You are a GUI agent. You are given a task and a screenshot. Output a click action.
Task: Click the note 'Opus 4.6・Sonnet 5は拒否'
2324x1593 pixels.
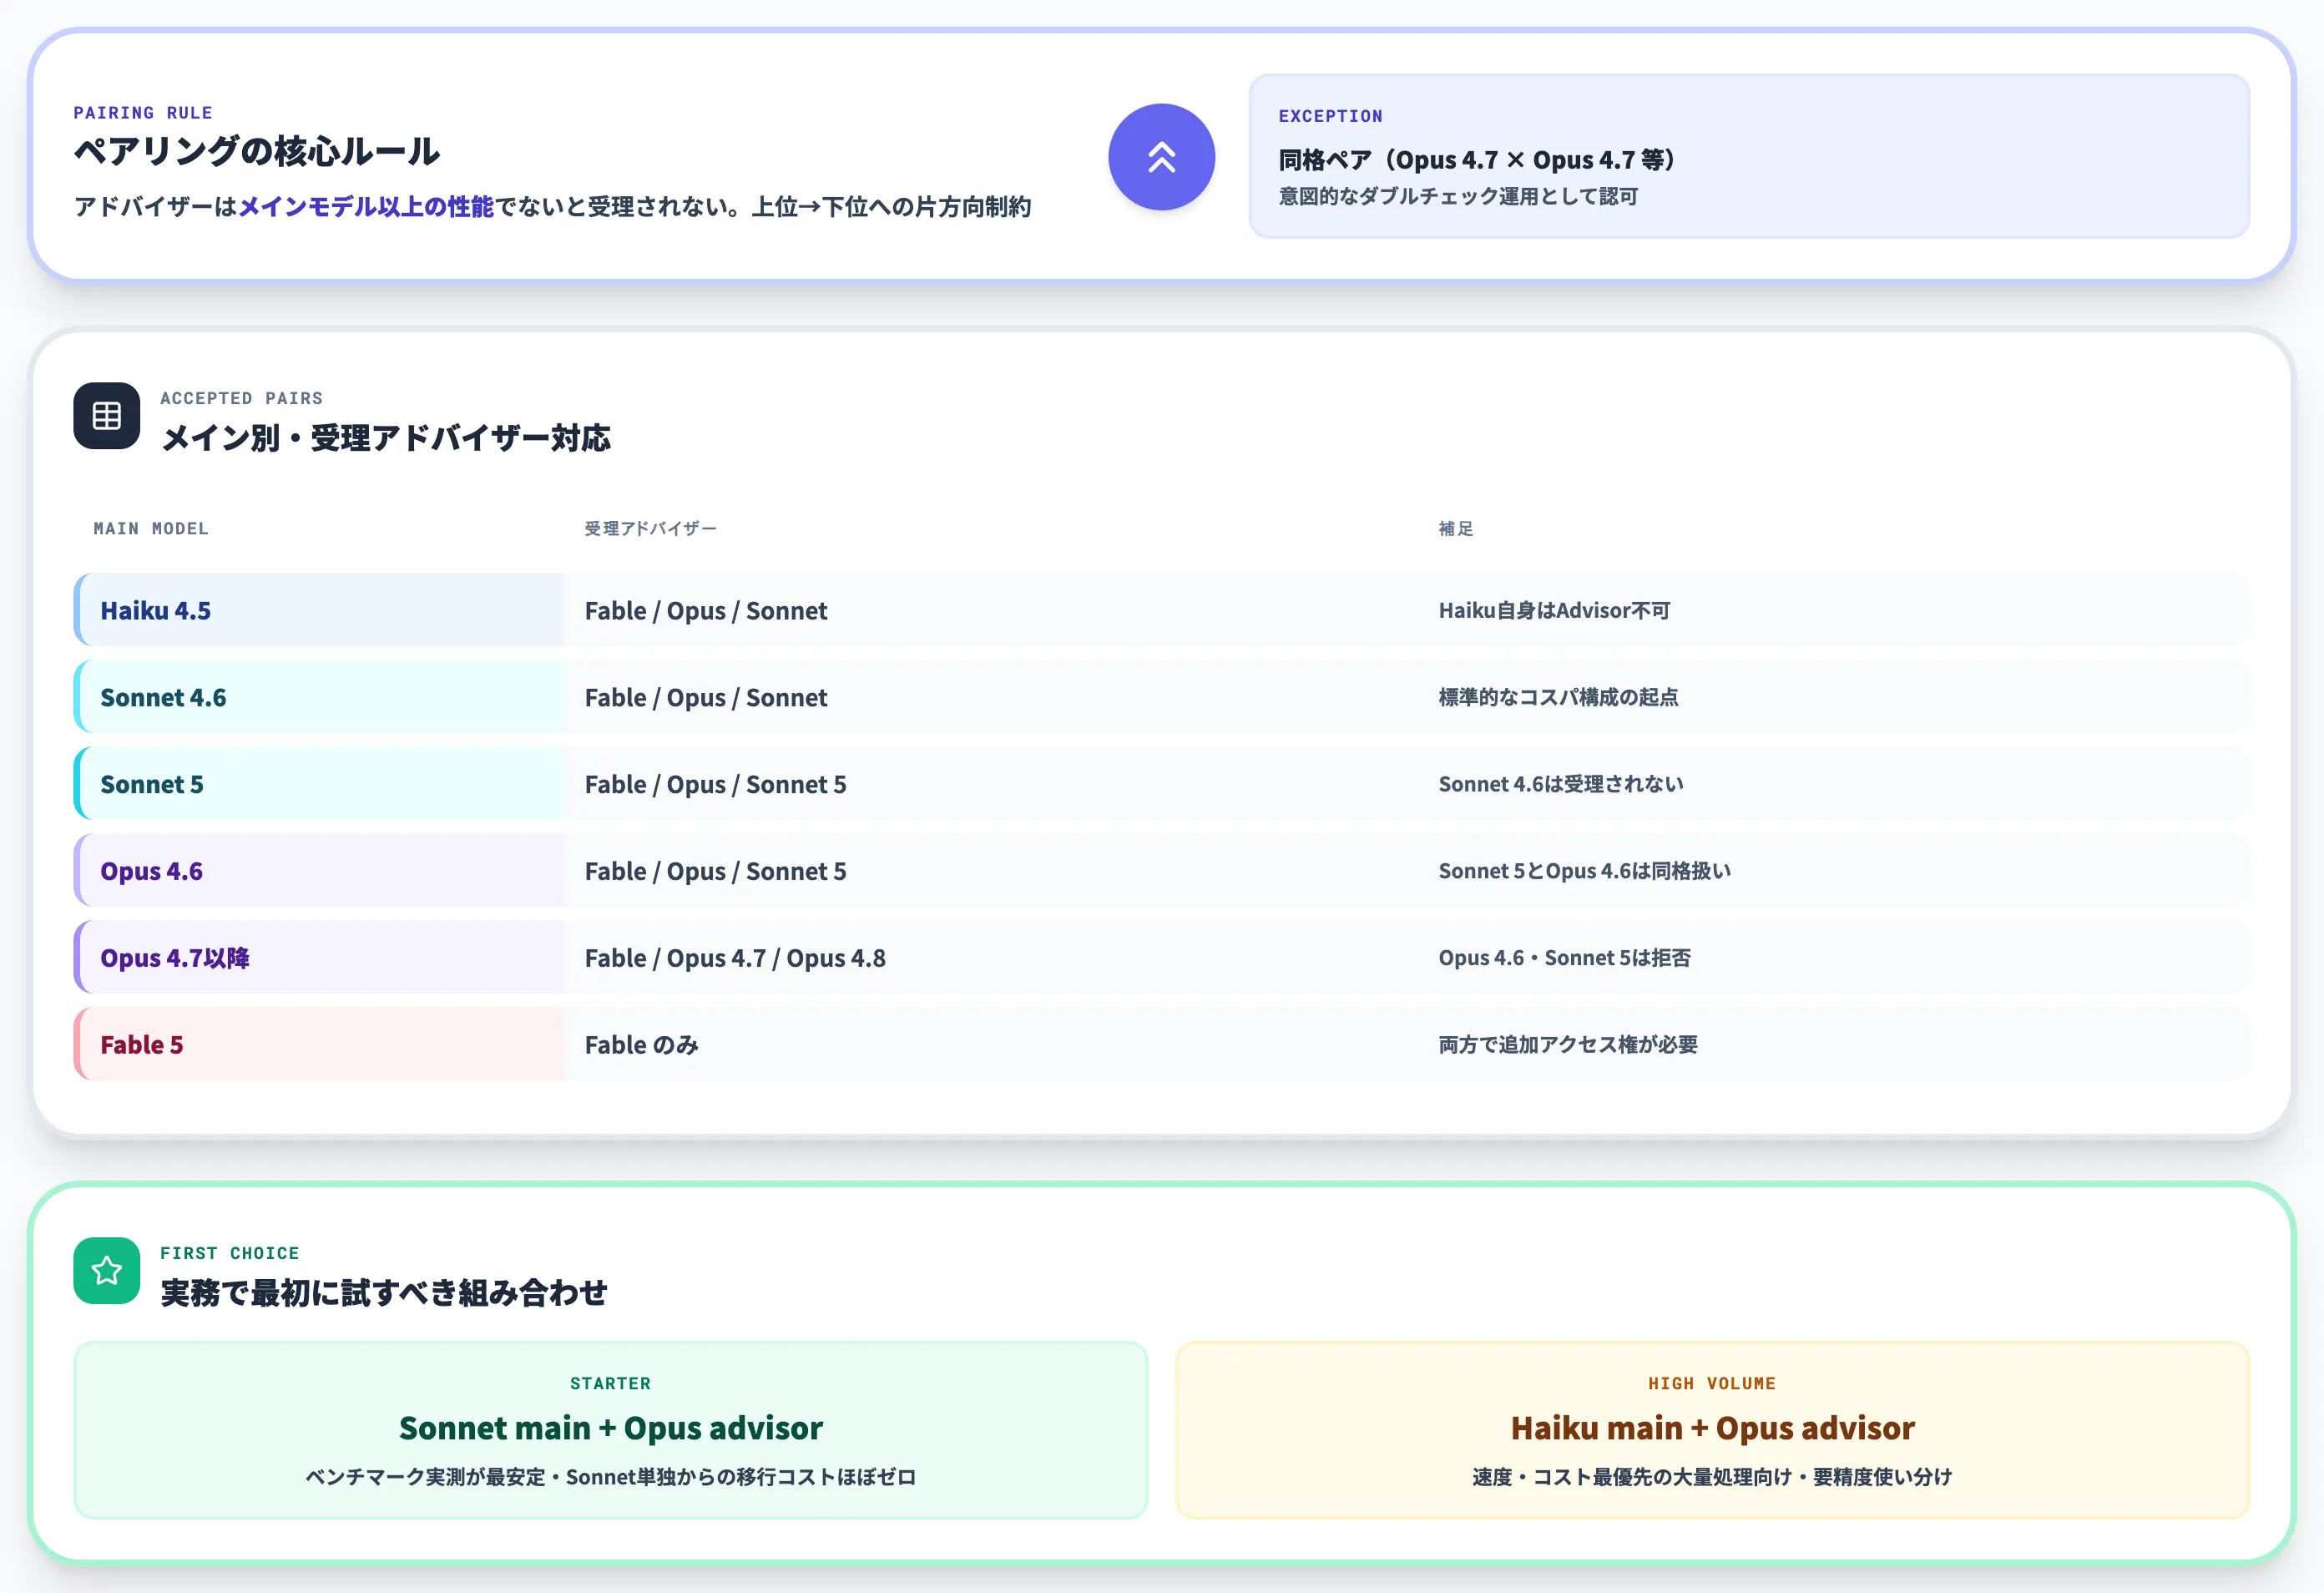coord(1564,958)
